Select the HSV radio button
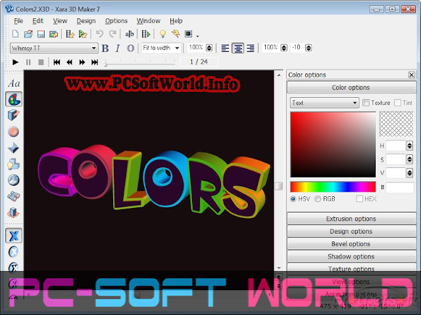Viewport: 421px width, 315px height. tap(293, 199)
